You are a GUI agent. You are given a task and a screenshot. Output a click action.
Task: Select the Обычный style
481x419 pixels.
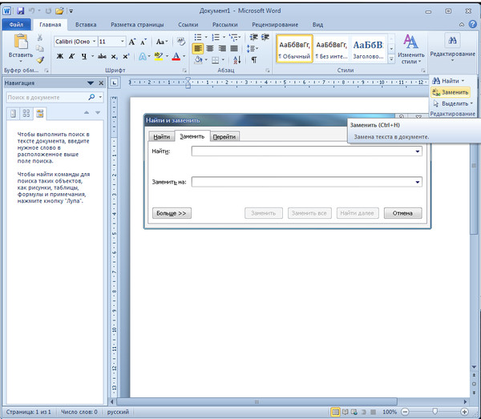coord(294,49)
